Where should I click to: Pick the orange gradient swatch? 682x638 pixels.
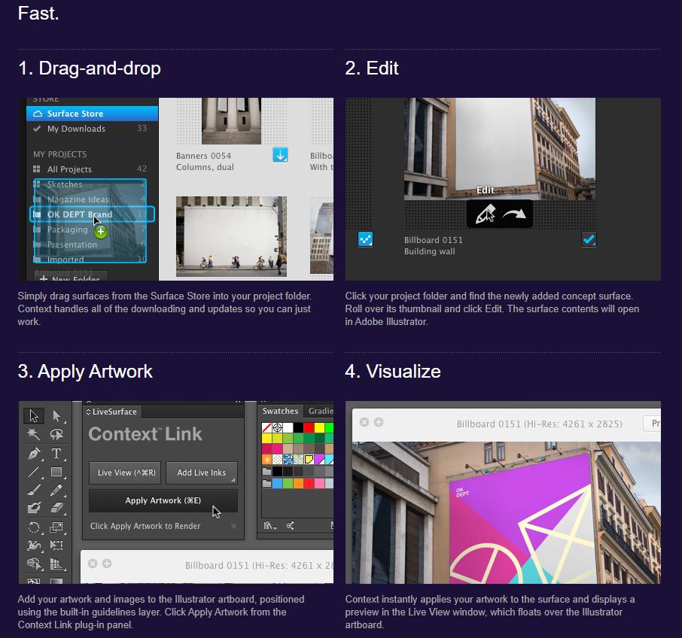[266, 460]
